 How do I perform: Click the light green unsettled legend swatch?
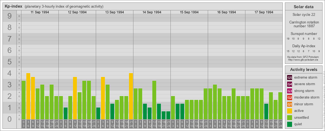pos(290,117)
